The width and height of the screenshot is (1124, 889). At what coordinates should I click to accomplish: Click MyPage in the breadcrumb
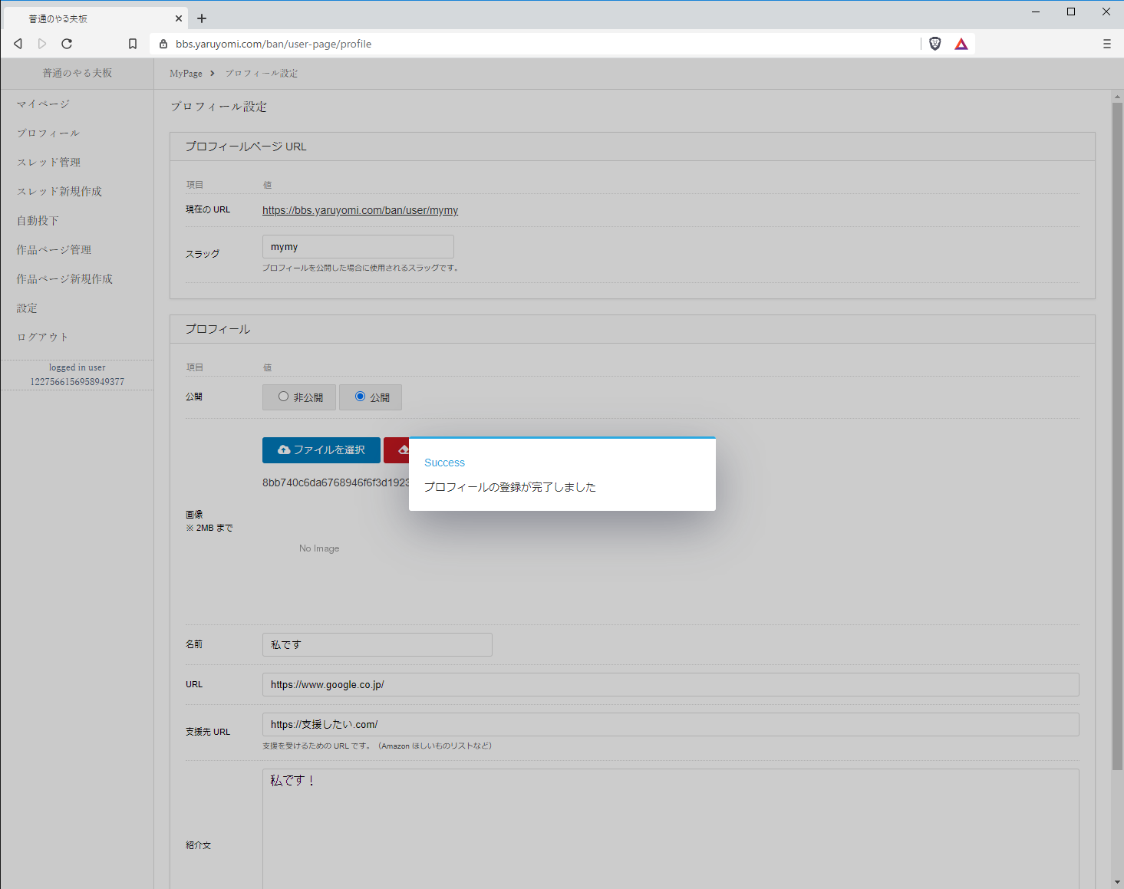point(186,74)
